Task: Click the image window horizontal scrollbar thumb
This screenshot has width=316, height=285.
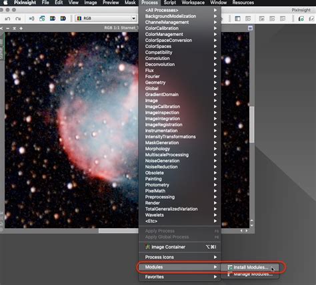Action: point(119,231)
